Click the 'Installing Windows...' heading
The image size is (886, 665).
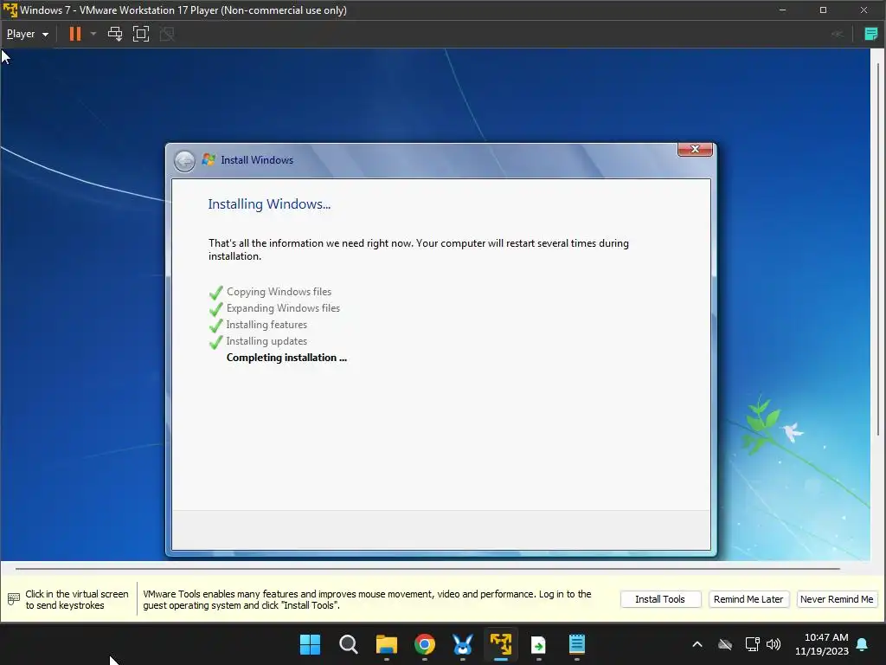tap(269, 204)
